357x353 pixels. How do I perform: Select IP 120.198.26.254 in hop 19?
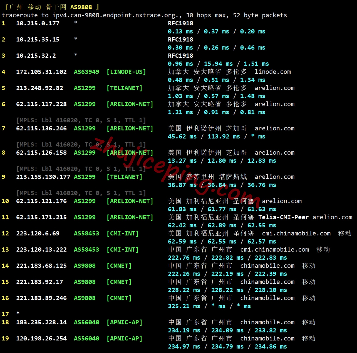[x=41, y=339]
